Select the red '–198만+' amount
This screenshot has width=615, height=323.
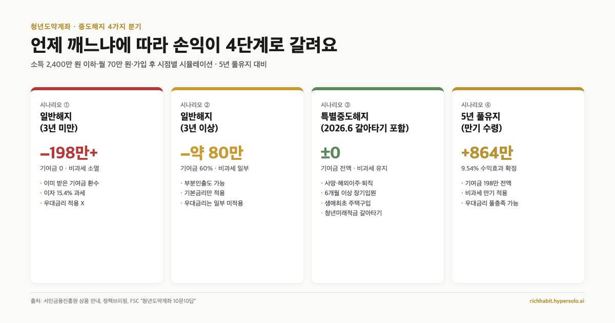coord(69,152)
